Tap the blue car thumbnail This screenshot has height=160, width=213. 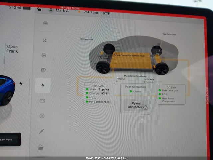click(7, 90)
